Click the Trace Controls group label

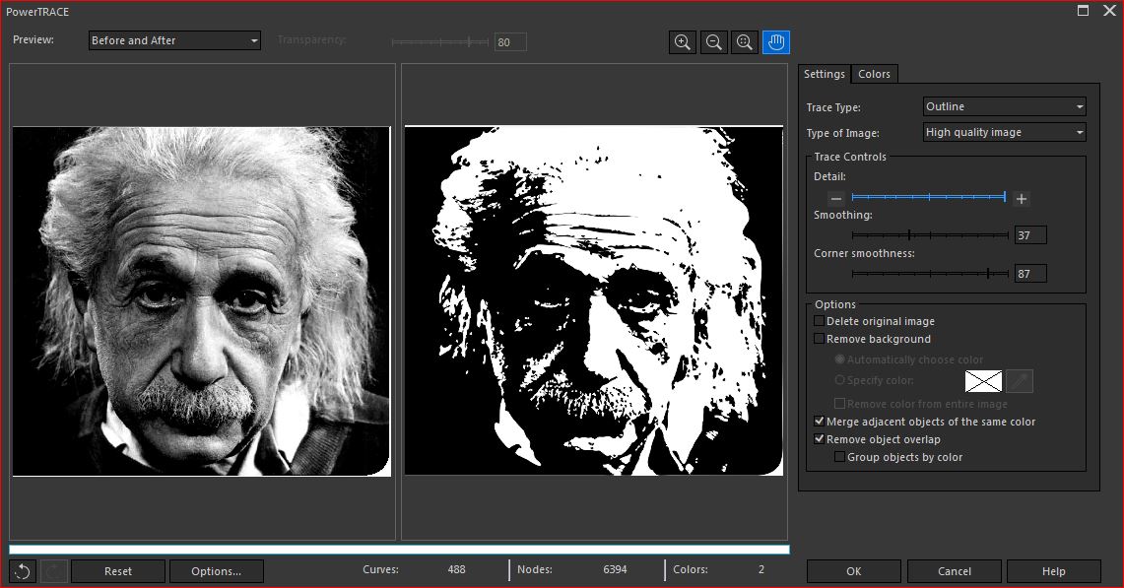pyautogui.click(x=850, y=157)
